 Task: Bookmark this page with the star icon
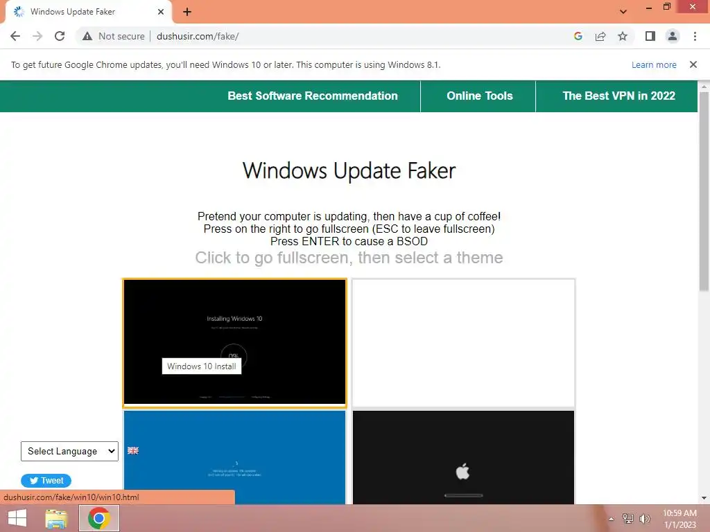[x=623, y=36]
